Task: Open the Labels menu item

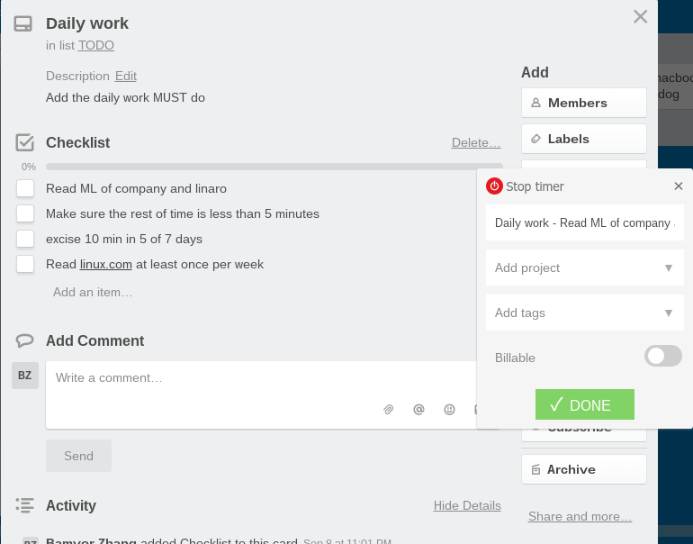Action: 584,139
